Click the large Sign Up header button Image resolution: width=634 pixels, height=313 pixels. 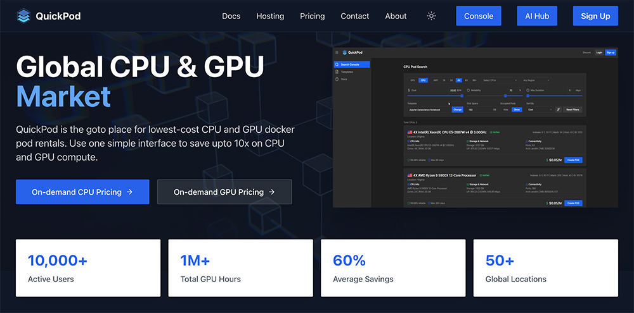595,16
